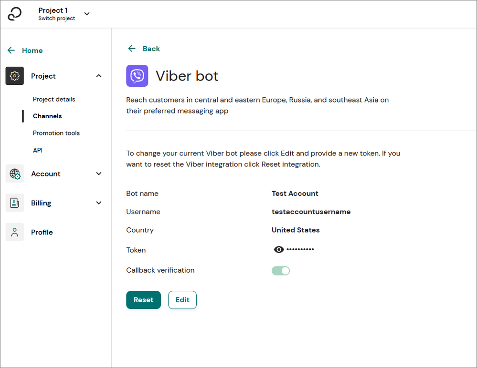Click the Token label
This screenshot has height=368, width=477.
[136, 250]
